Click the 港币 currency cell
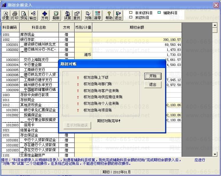 tap(83, 55)
